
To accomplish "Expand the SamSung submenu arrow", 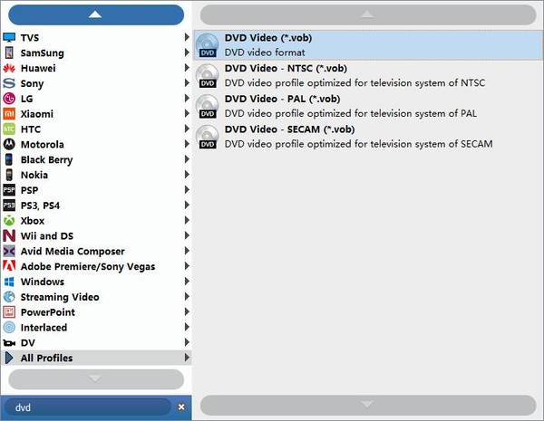I will 187,53.
